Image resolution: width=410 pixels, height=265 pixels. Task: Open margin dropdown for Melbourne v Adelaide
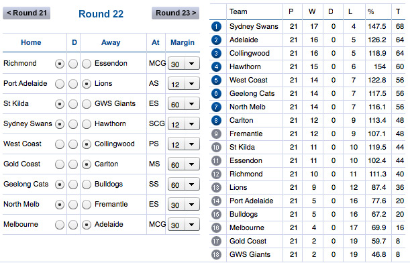[184, 225]
